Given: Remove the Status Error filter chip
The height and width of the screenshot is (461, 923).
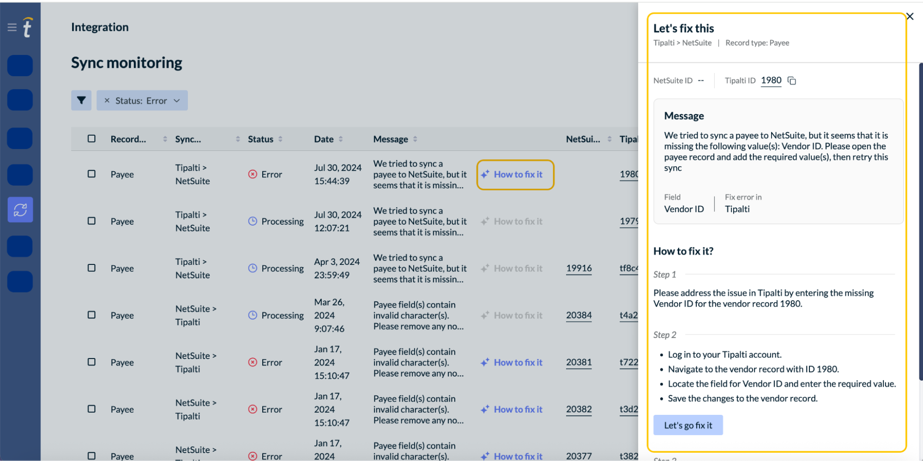Looking at the screenshot, I should (108, 100).
